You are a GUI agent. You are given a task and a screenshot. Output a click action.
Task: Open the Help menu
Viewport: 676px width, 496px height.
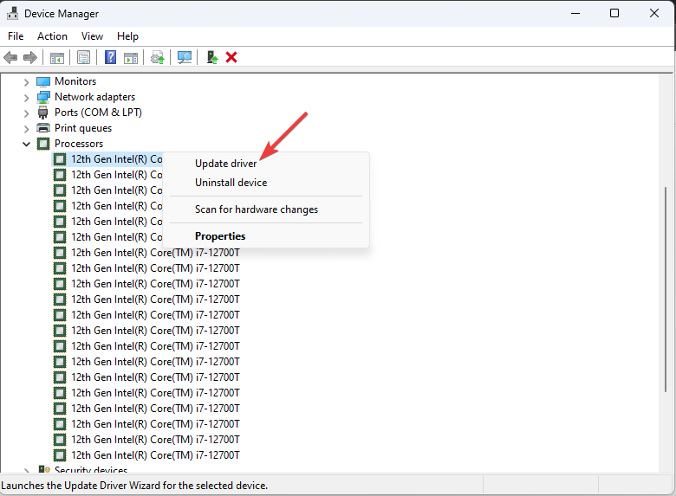[x=127, y=36]
